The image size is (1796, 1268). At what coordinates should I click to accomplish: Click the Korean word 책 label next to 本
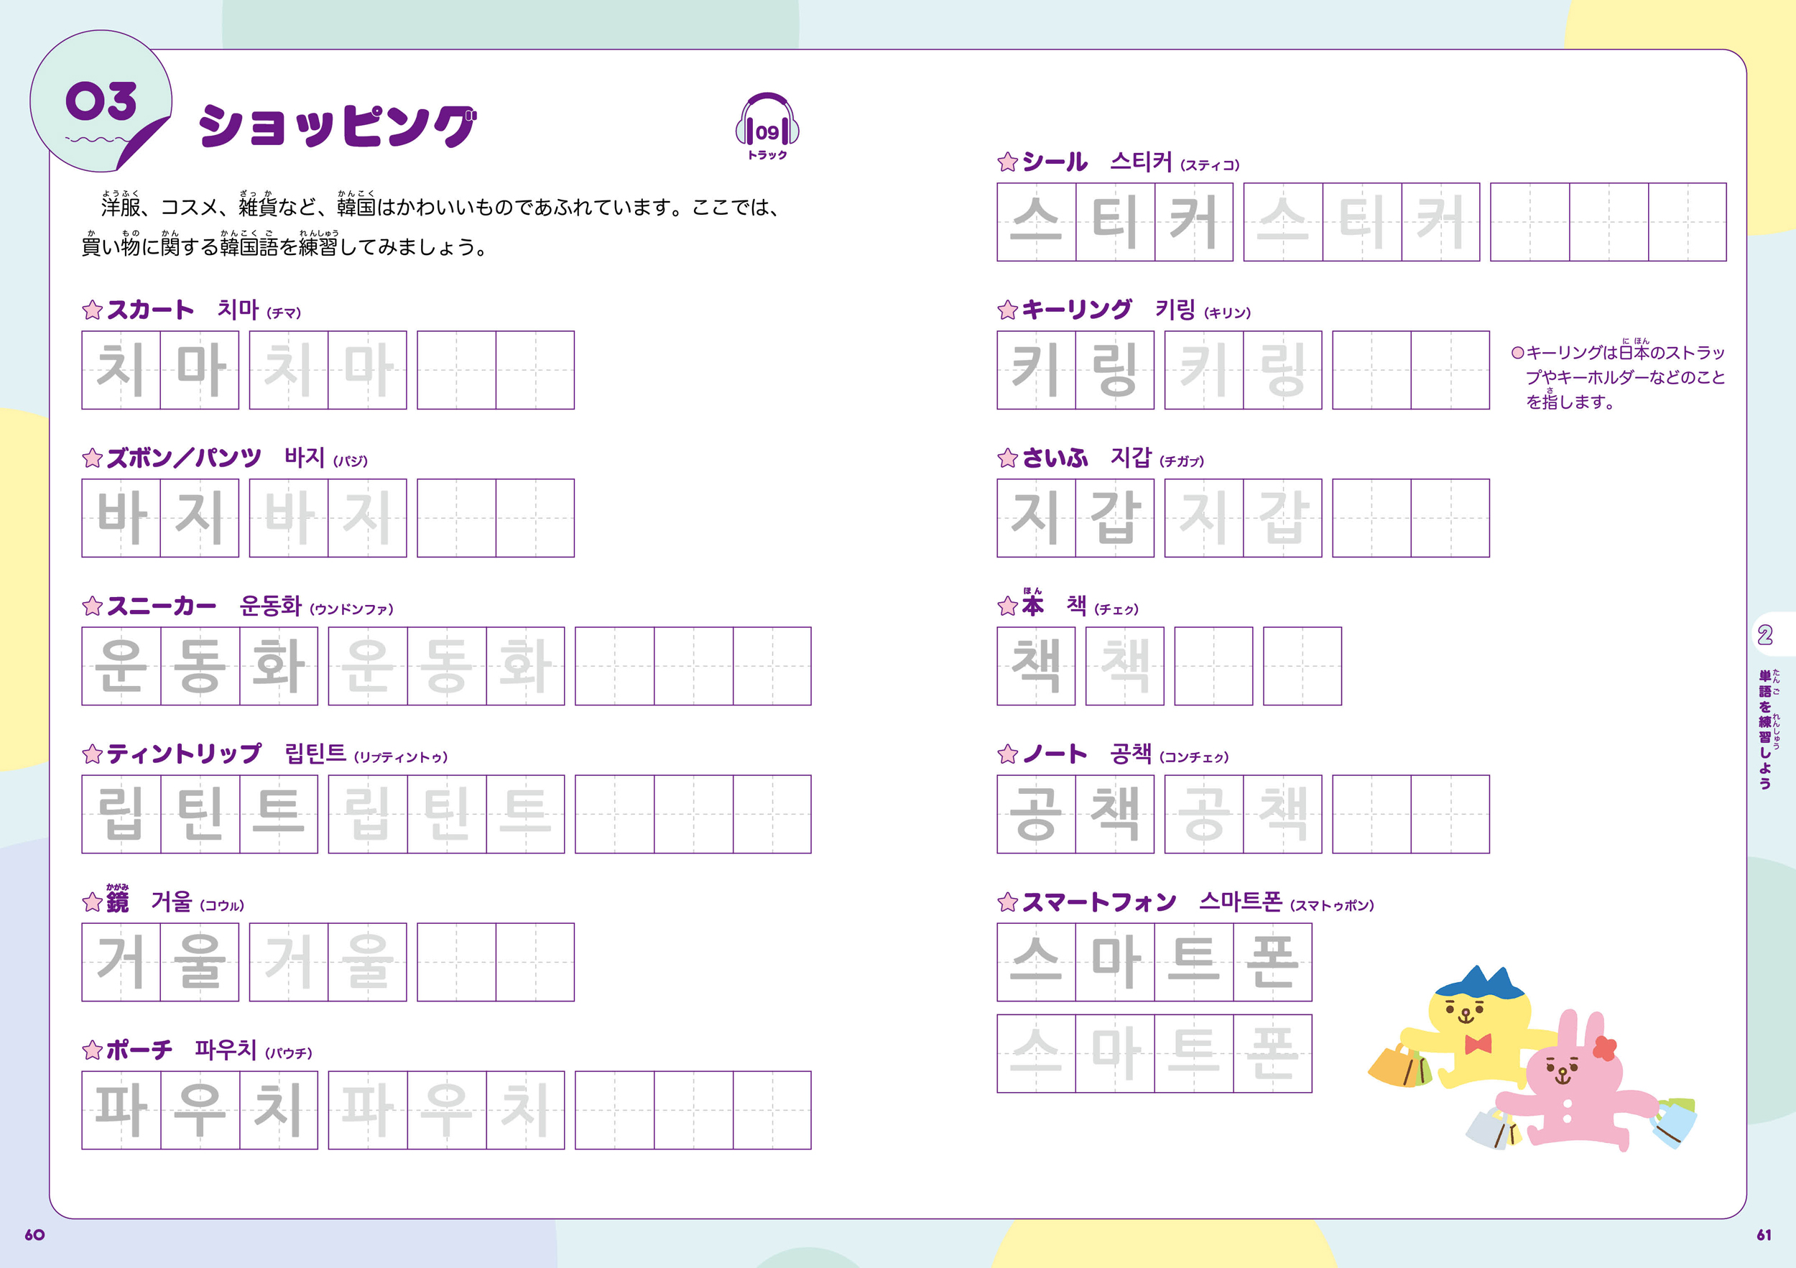[1076, 606]
